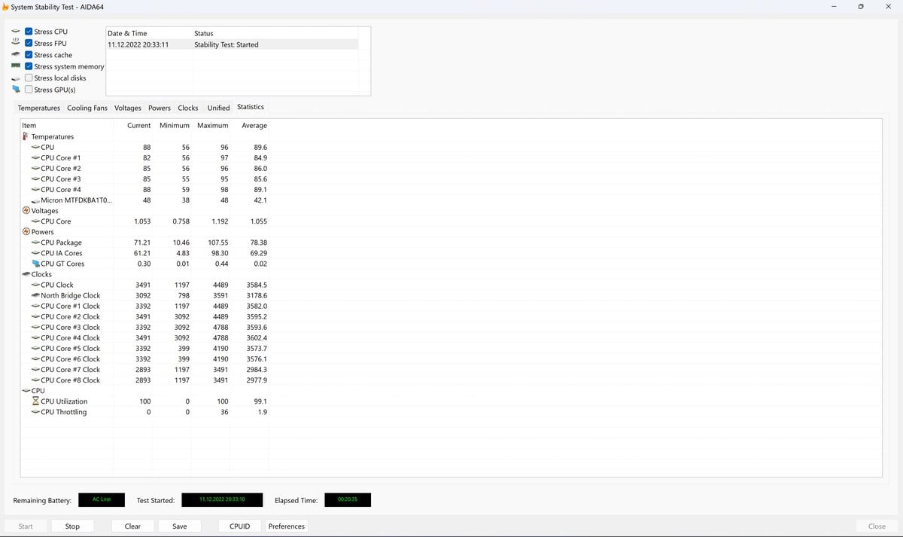903x537 pixels.
Task: Select the 'CPU Core #7 Clock' row label
Action: 70,369
